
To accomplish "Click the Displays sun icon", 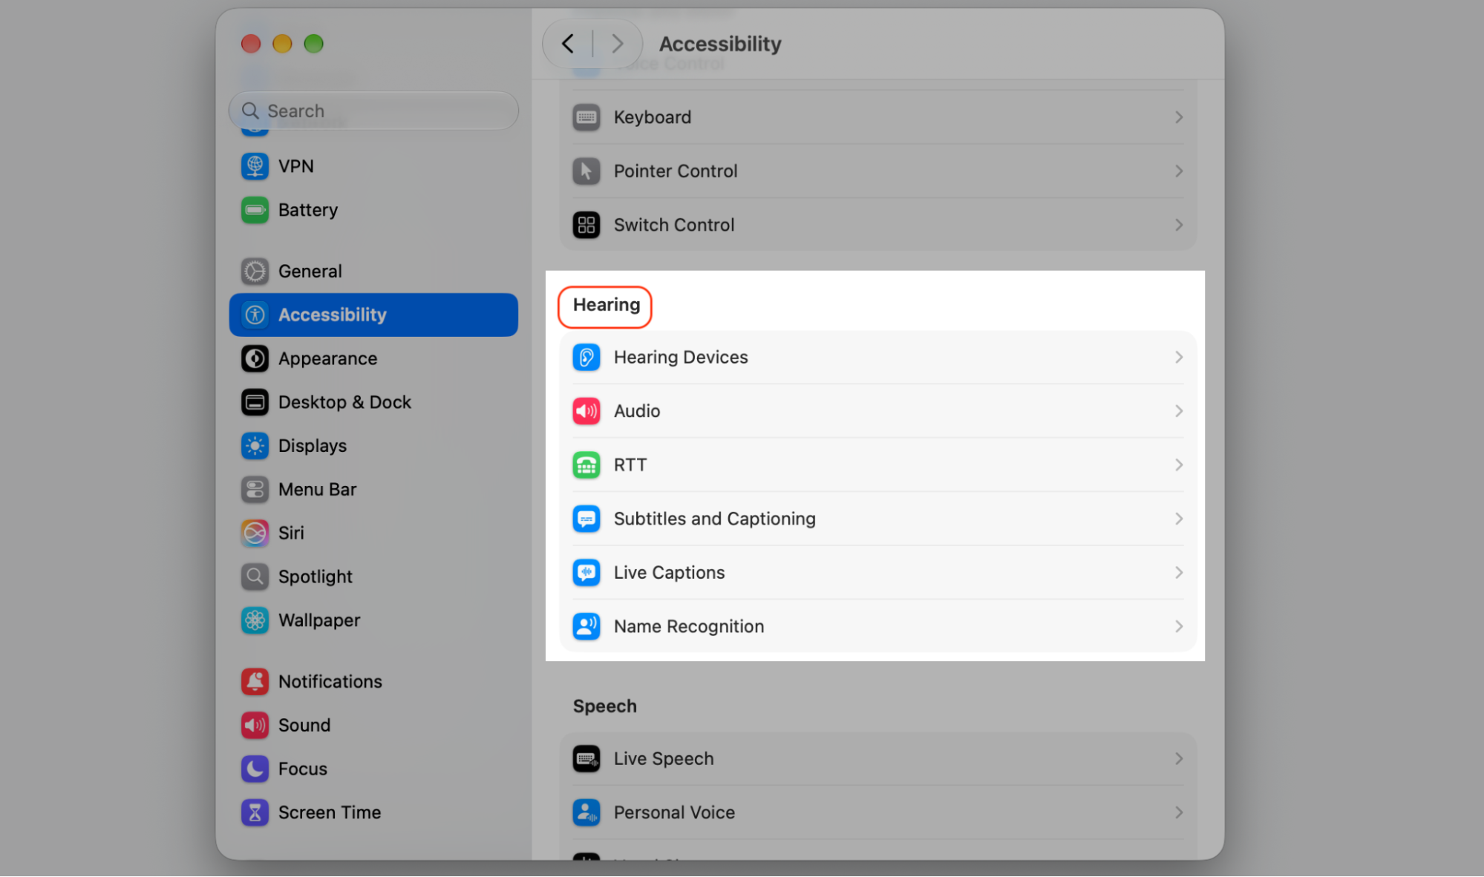I will coord(255,446).
